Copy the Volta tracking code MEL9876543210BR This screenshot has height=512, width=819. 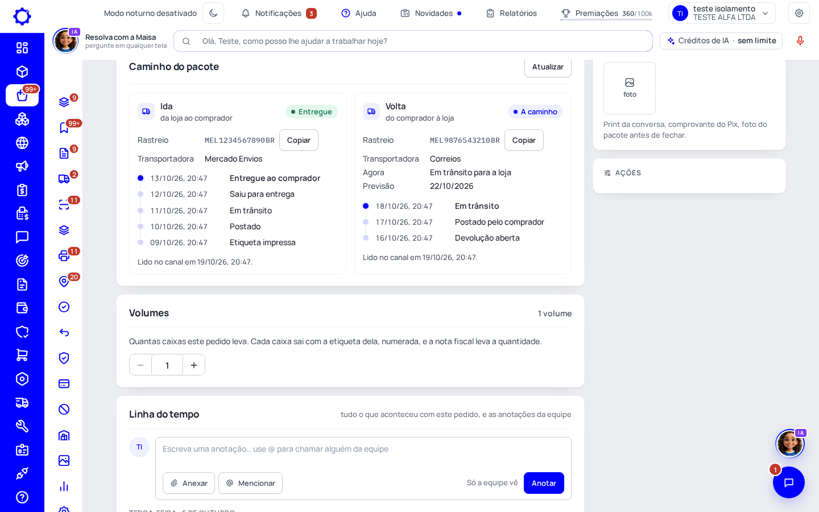pyautogui.click(x=524, y=140)
